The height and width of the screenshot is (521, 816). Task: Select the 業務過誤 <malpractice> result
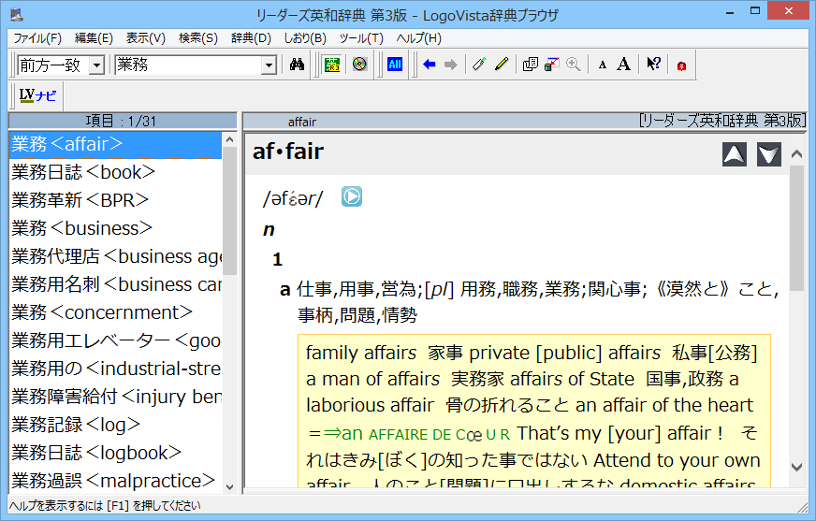coord(115,481)
